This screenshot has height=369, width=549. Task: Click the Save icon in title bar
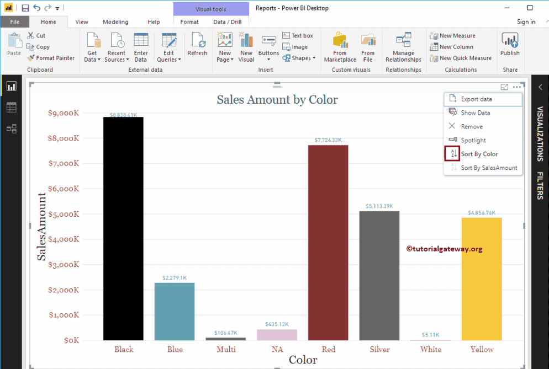pyautogui.click(x=25, y=8)
